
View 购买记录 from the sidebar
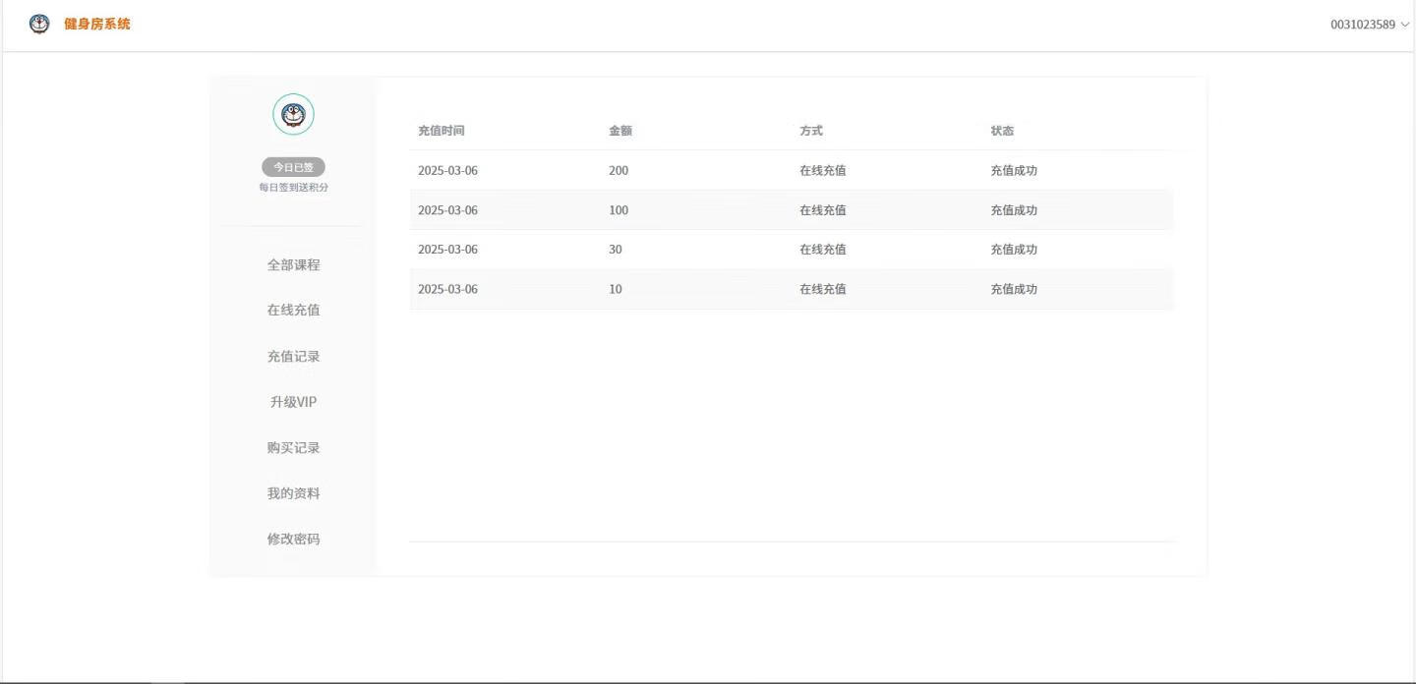tap(293, 448)
